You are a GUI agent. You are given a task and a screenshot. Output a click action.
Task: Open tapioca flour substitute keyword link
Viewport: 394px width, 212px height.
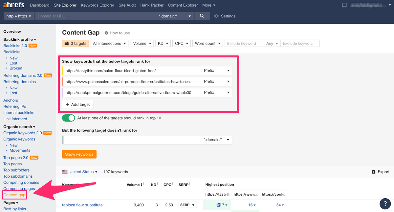point(82,205)
